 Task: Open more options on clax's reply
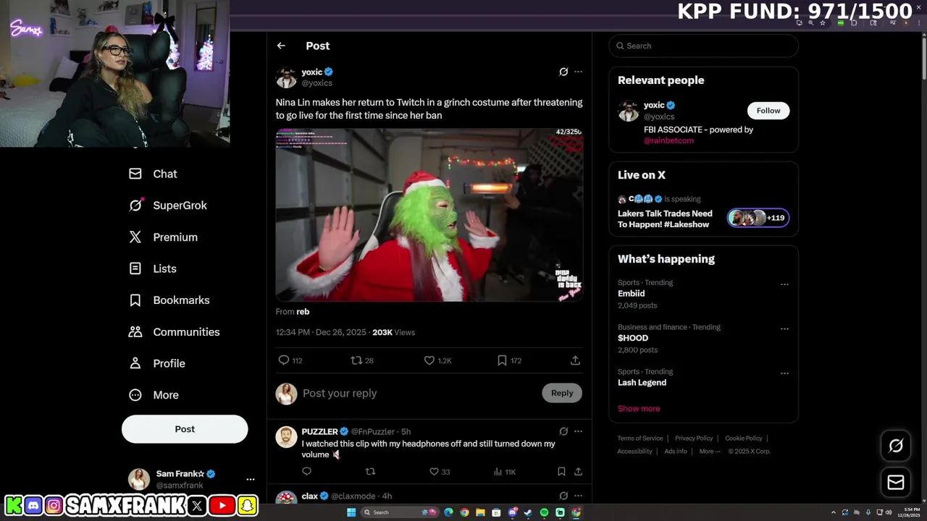pyautogui.click(x=578, y=496)
